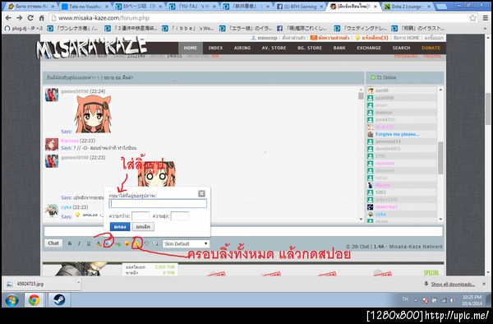
Task: Click the user profile icon link at top
Action: (x=264, y=38)
